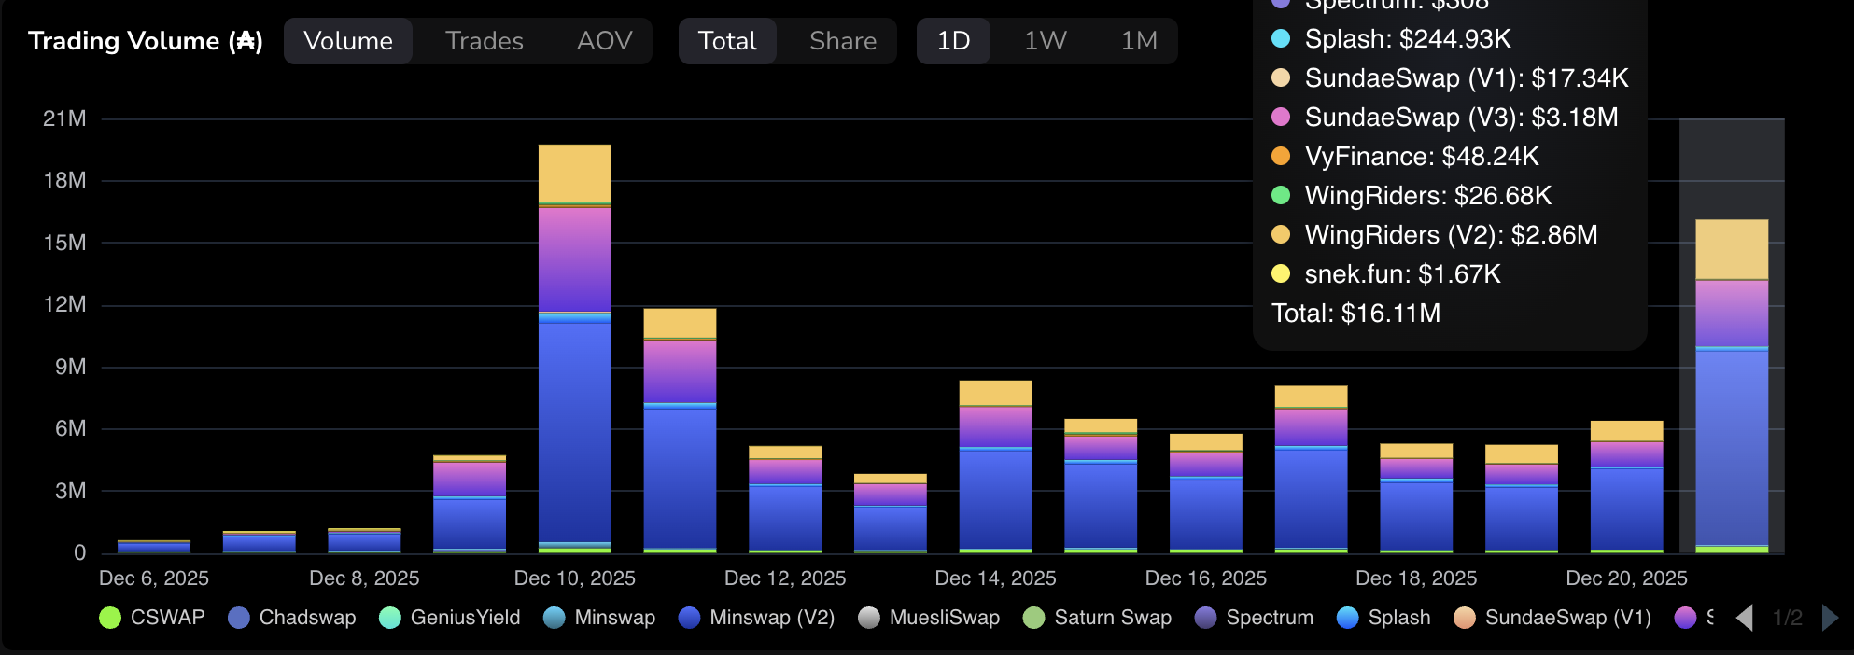1854x655 pixels.
Task: Go to previous legend page arrow
Action: click(x=1744, y=618)
